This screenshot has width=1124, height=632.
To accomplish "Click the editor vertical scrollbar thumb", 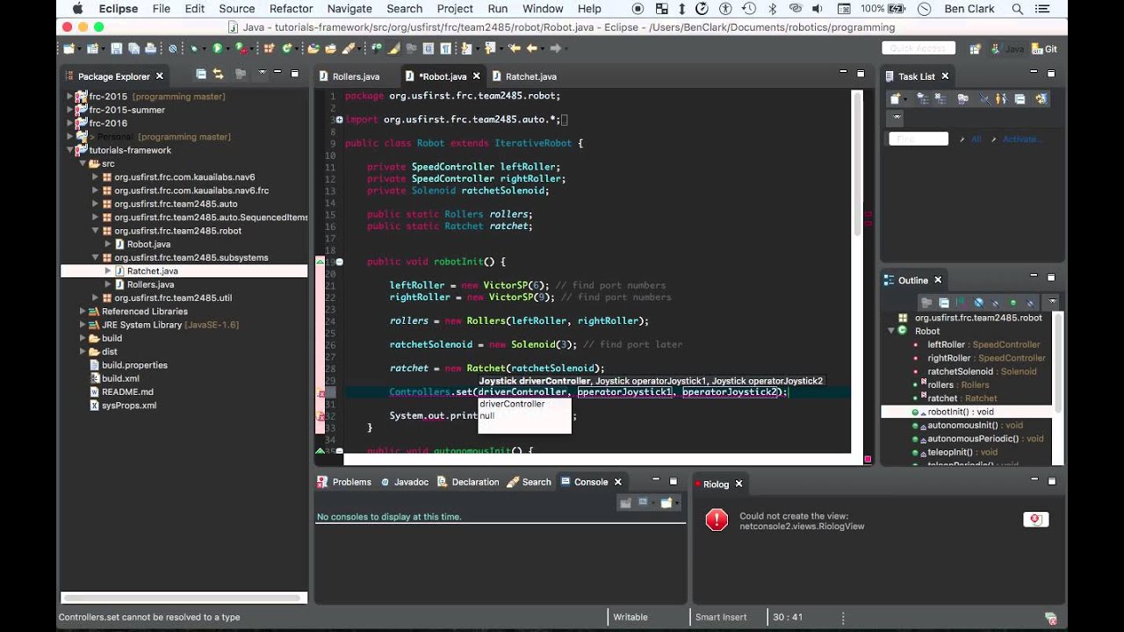I will [857, 164].
